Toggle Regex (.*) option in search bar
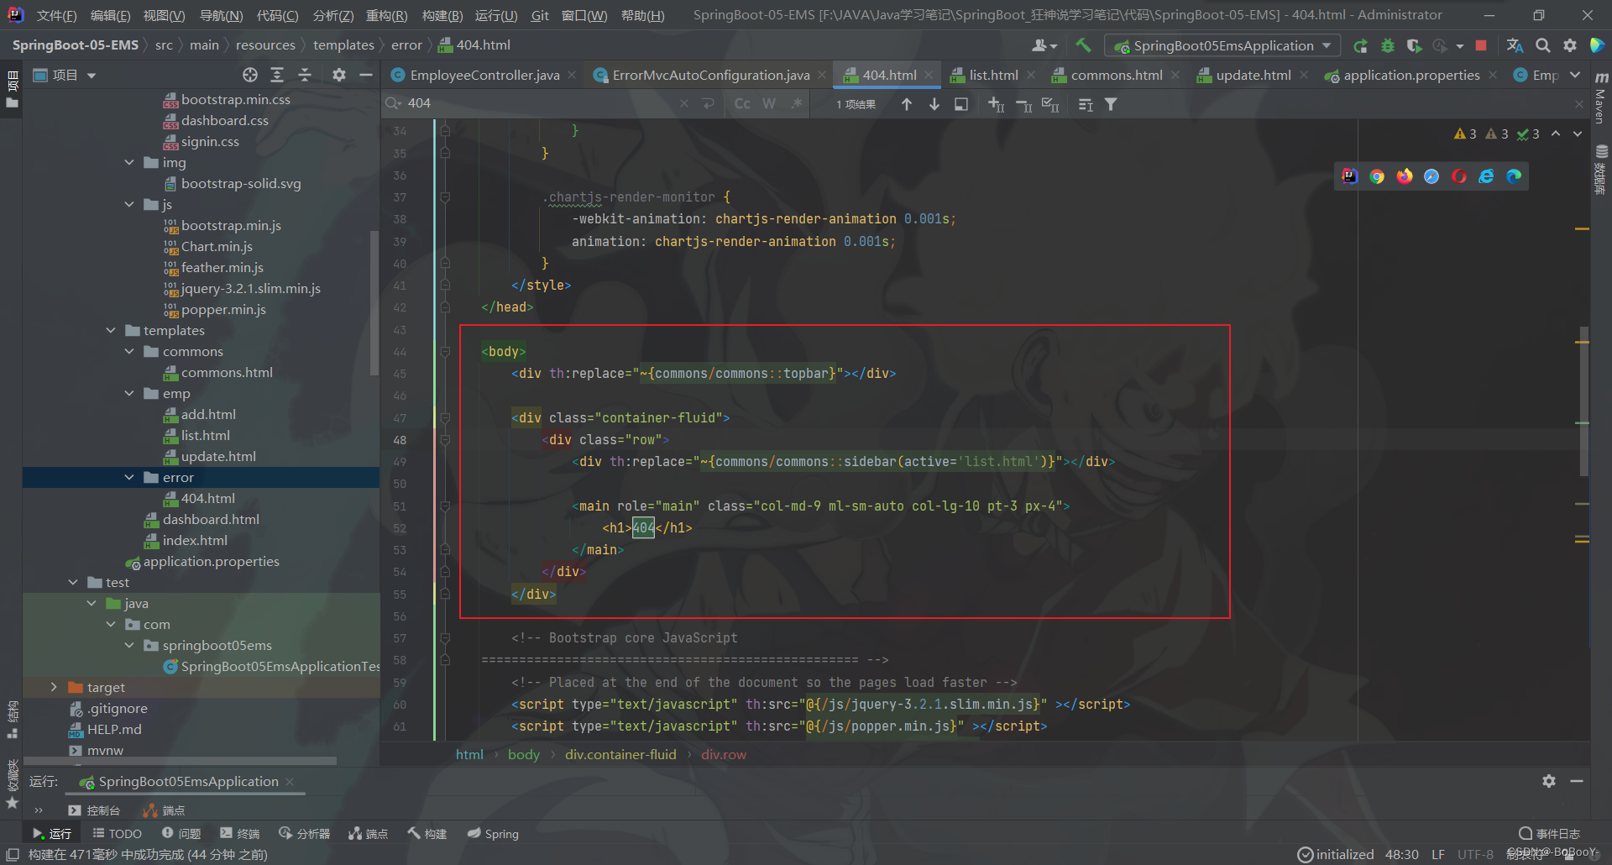Screen dimensions: 1612x865 (x=796, y=104)
